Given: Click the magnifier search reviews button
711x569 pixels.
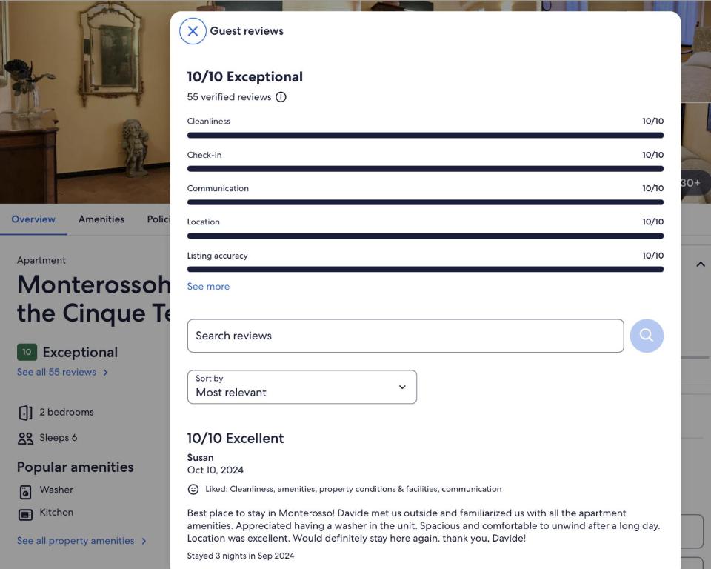Looking at the screenshot, I should tap(647, 336).
